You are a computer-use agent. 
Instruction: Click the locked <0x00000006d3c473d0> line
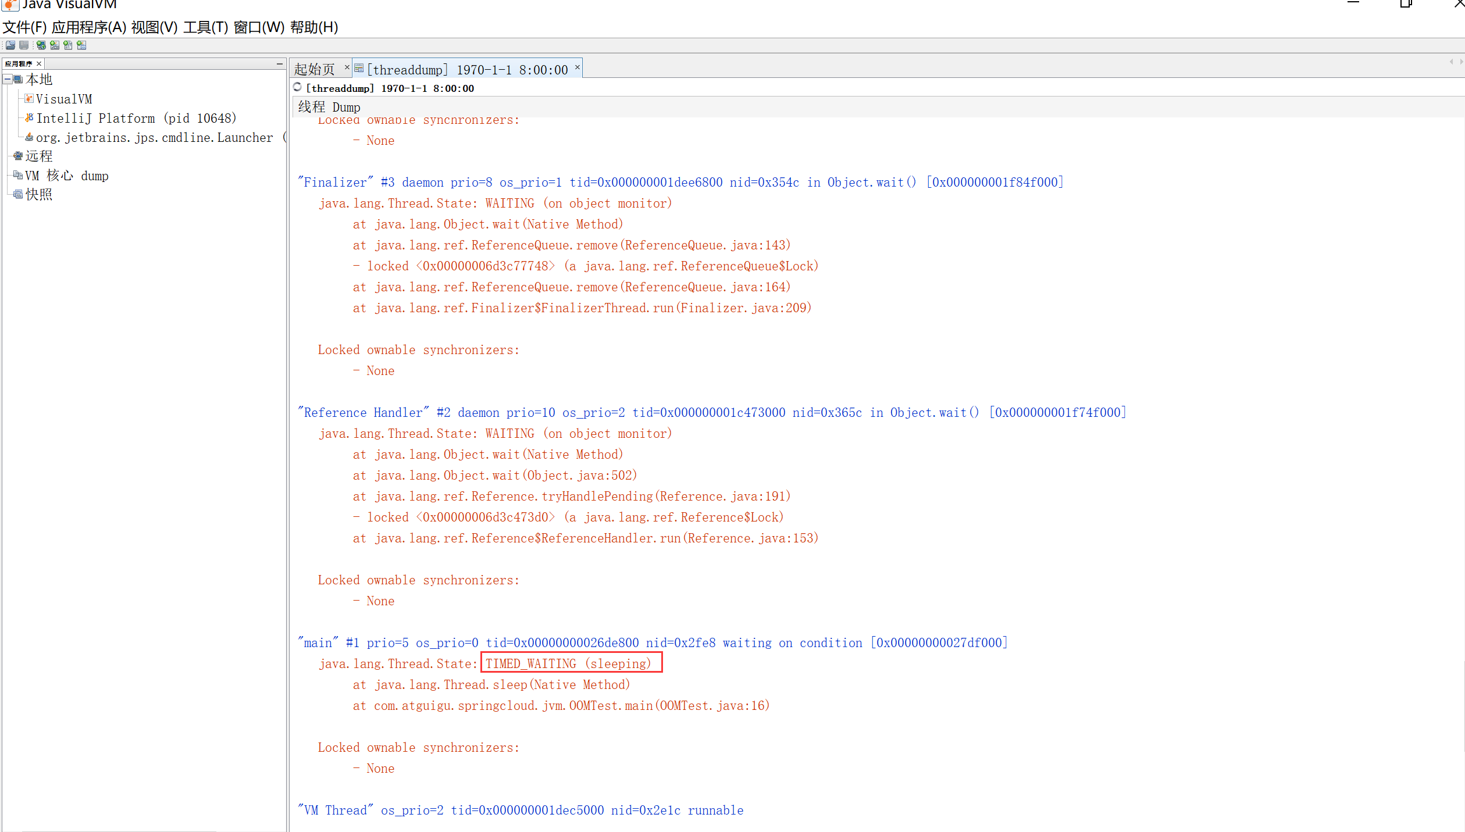click(x=568, y=517)
